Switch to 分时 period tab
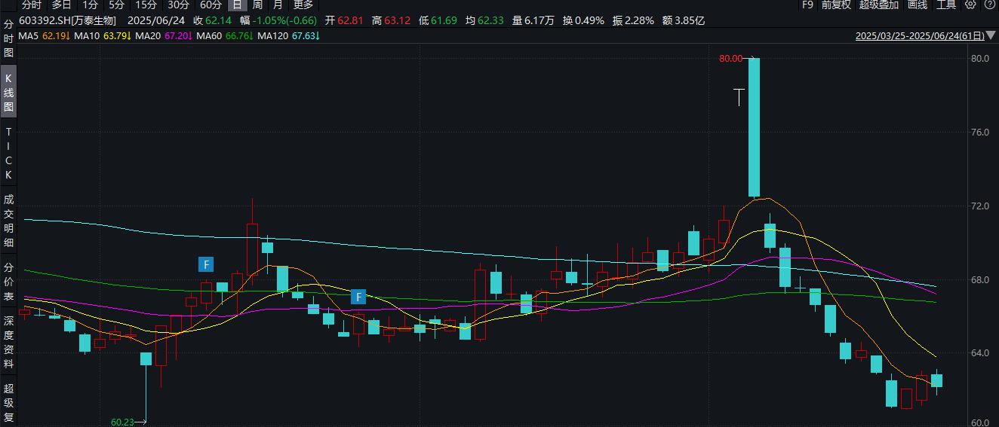 coord(32,5)
